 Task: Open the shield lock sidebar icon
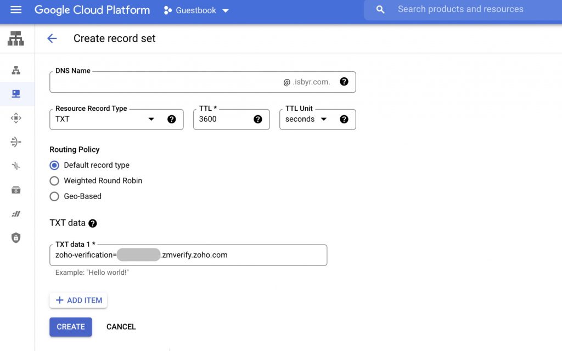(16, 237)
